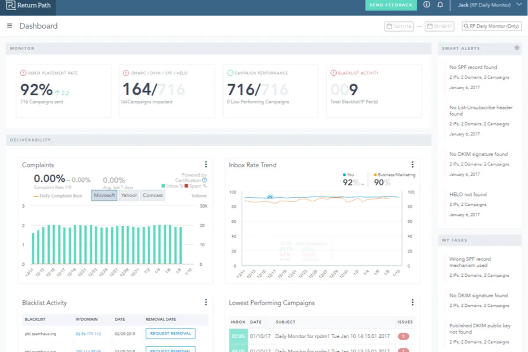Open the notifications bell
Viewport: 528px width, 352px height.
pyautogui.click(x=440, y=5)
